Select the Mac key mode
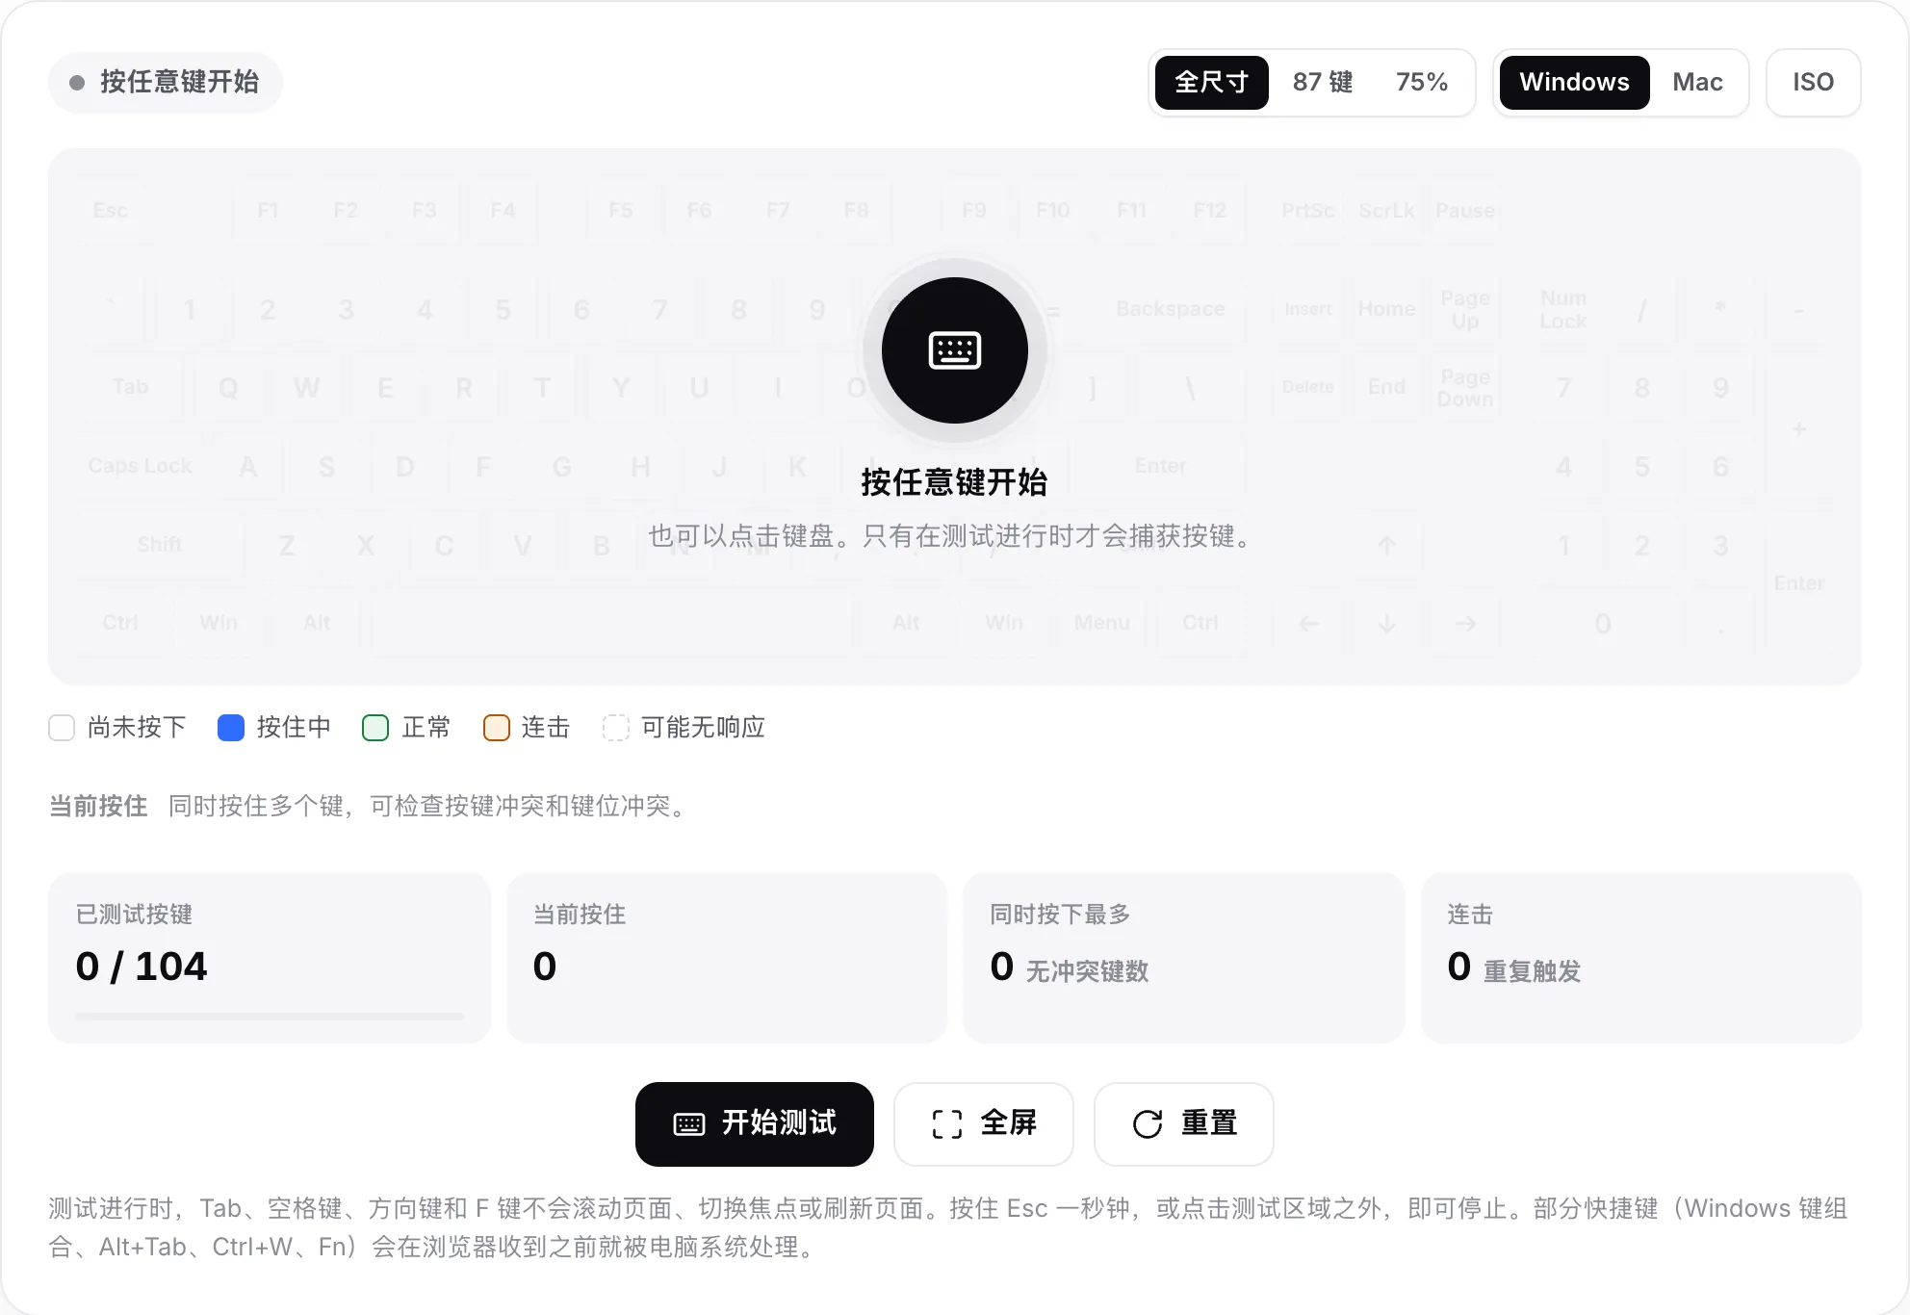Viewport: 1910px width, 1315px height. pos(1697,83)
